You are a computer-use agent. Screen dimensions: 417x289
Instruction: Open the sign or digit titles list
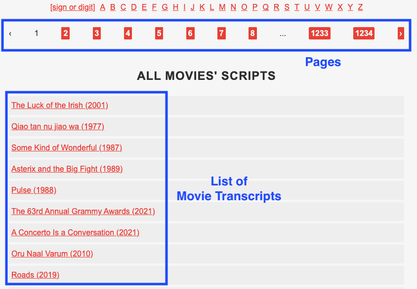pos(72,7)
